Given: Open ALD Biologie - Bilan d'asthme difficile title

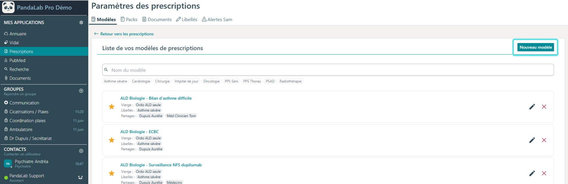Looking at the screenshot, I should pos(156,98).
